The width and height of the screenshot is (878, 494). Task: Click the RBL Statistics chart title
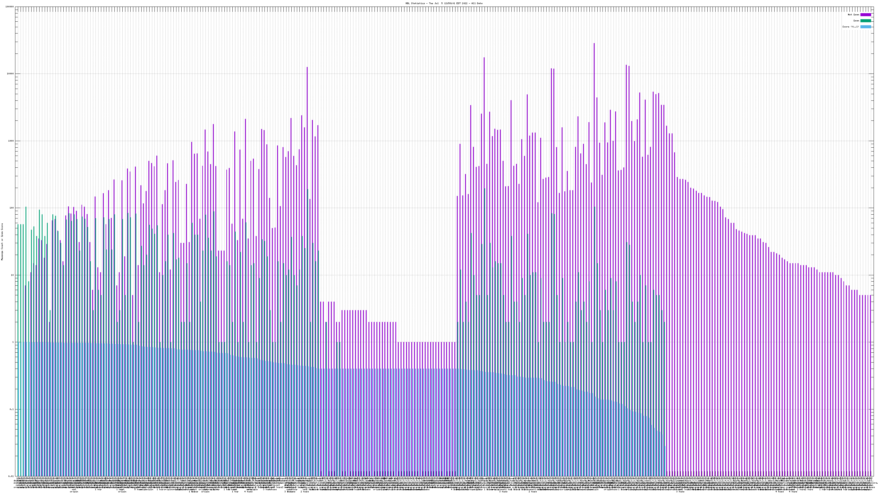444,3
